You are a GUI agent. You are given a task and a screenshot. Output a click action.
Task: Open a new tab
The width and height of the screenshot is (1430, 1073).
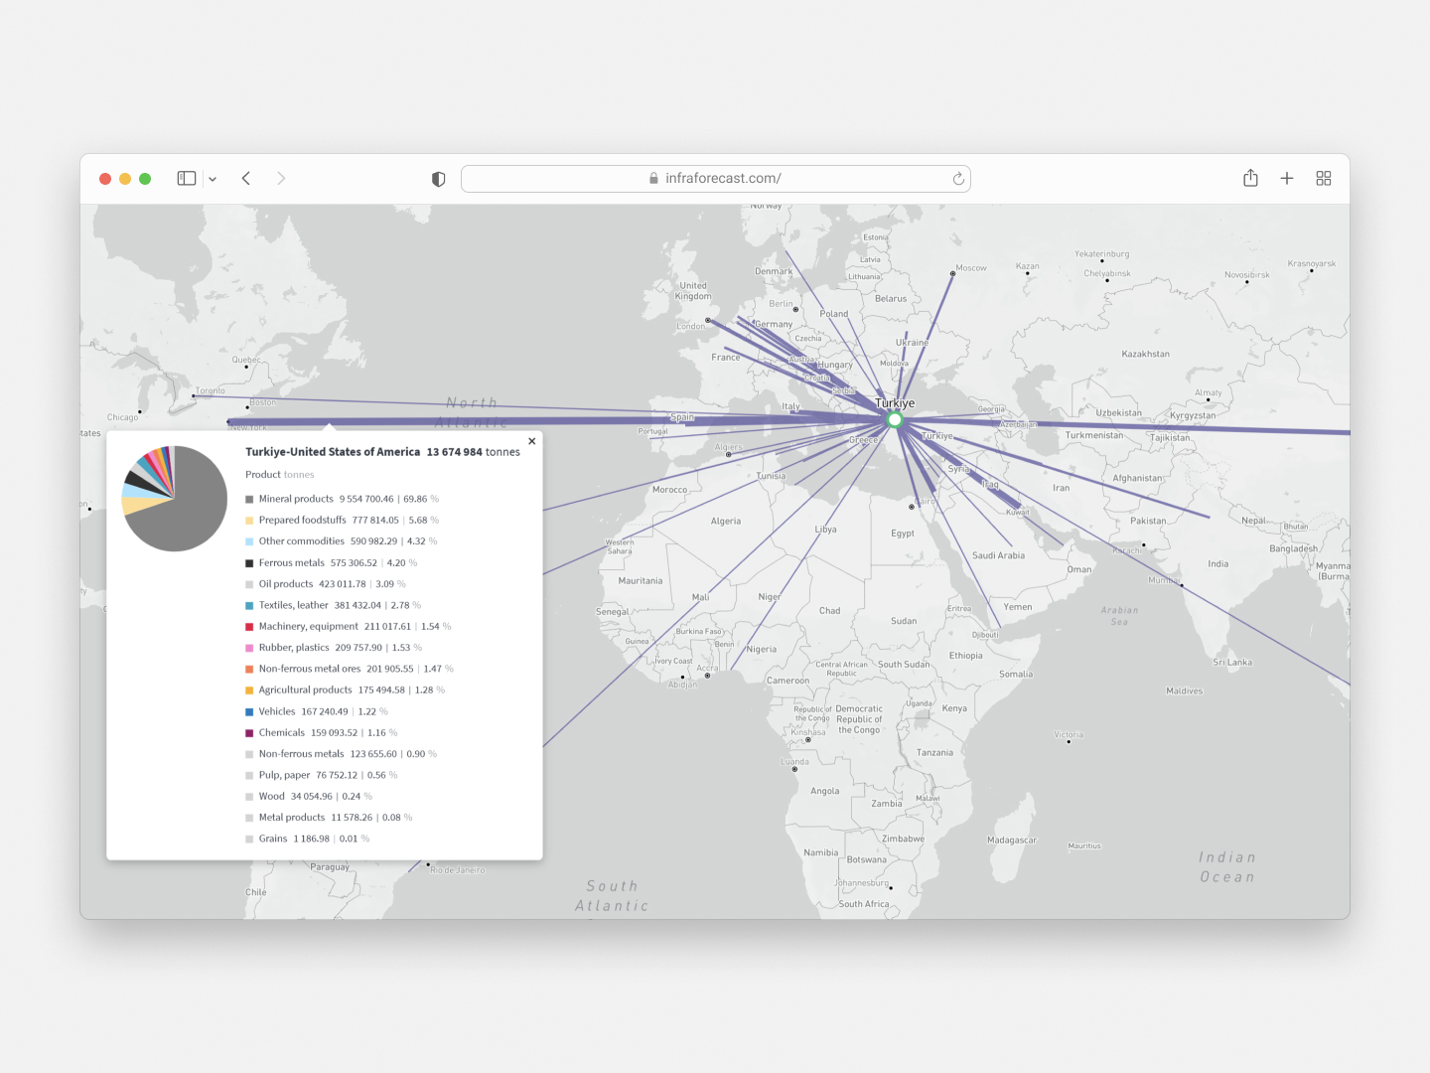click(1287, 179)
